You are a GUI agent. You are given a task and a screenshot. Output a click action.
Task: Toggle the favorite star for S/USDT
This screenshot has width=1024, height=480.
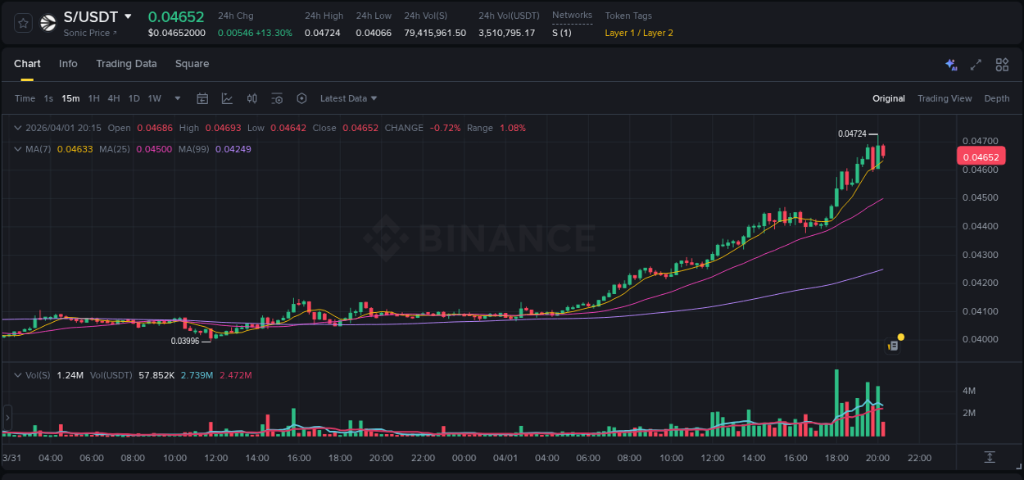[x=22, y=22]
